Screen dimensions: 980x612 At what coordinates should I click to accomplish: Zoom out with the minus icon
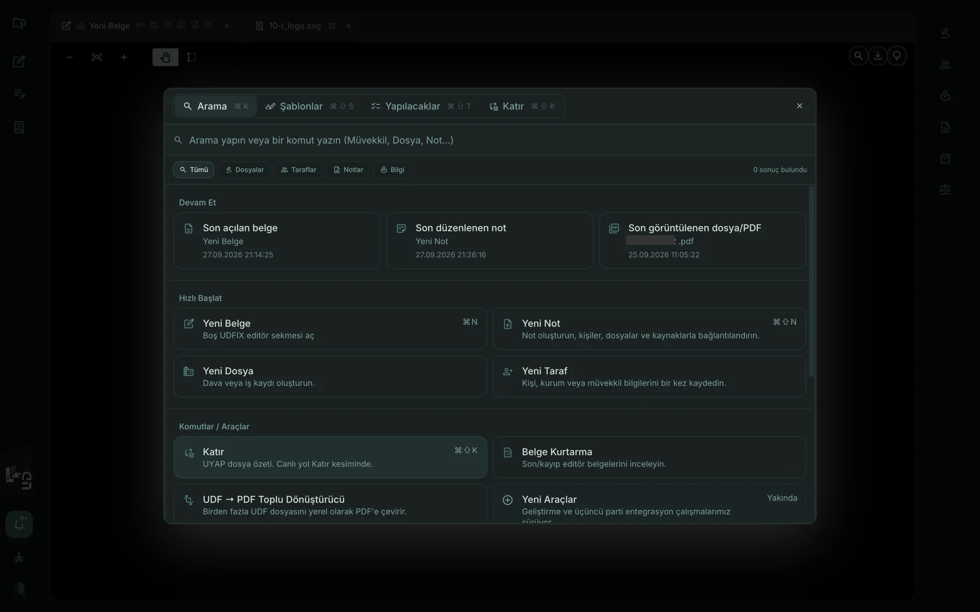tap(69, 57)
